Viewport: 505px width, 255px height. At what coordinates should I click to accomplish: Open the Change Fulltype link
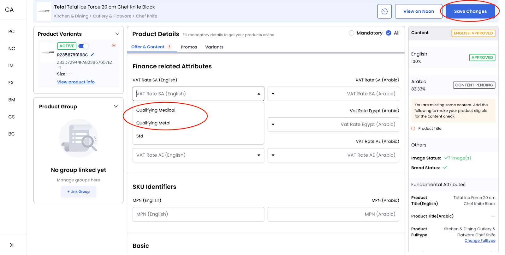pos(480,240)
